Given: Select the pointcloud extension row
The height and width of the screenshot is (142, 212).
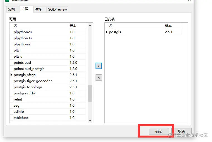Looking at the screenshot, I should coord(48,63).
